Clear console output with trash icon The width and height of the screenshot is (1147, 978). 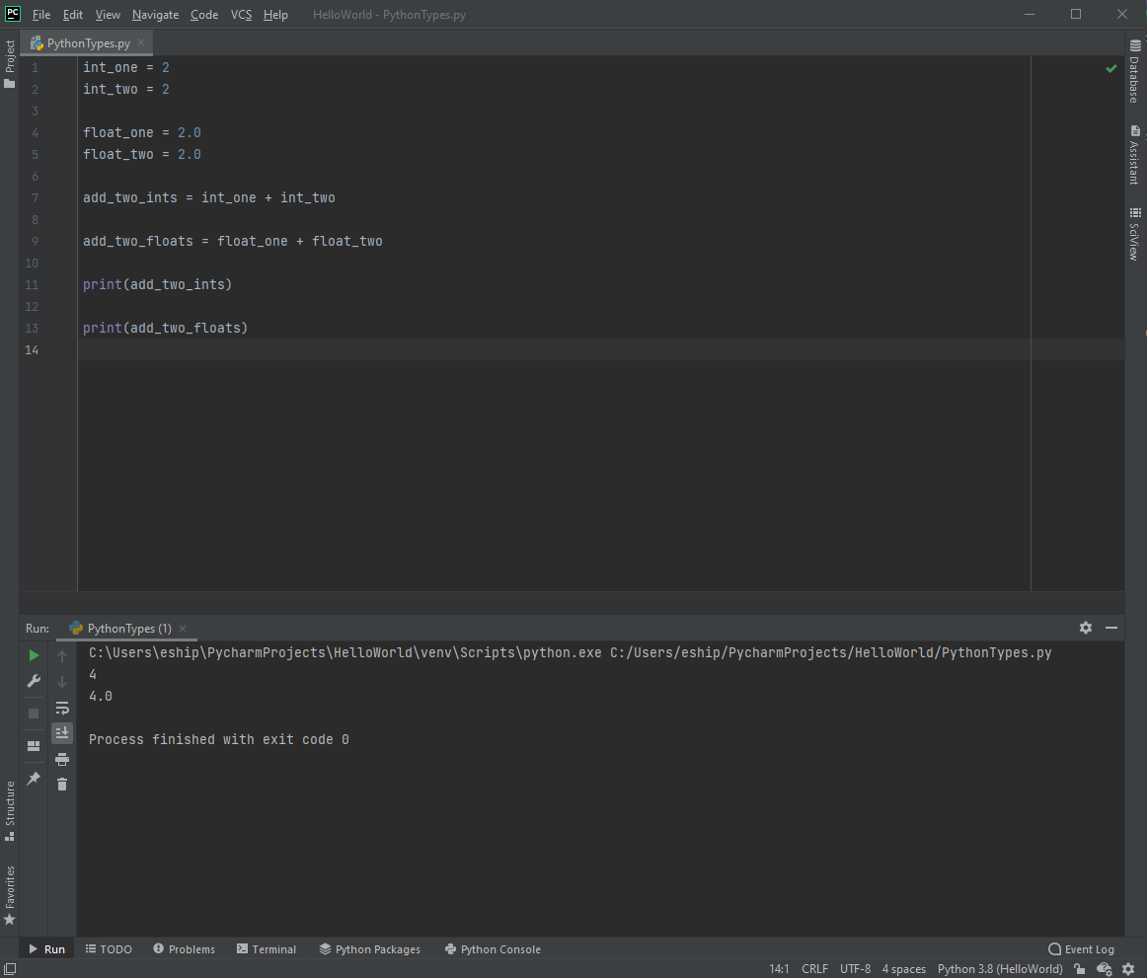[61, 784]
